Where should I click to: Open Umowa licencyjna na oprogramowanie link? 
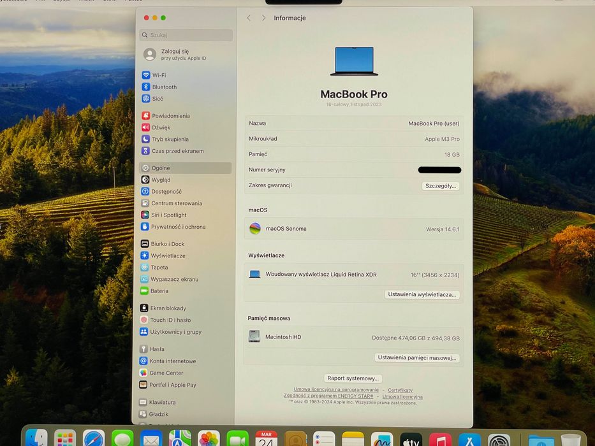tap(336, 389)
